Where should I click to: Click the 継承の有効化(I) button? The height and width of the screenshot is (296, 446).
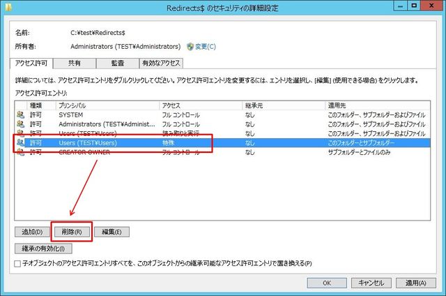(x=43, y=249)
